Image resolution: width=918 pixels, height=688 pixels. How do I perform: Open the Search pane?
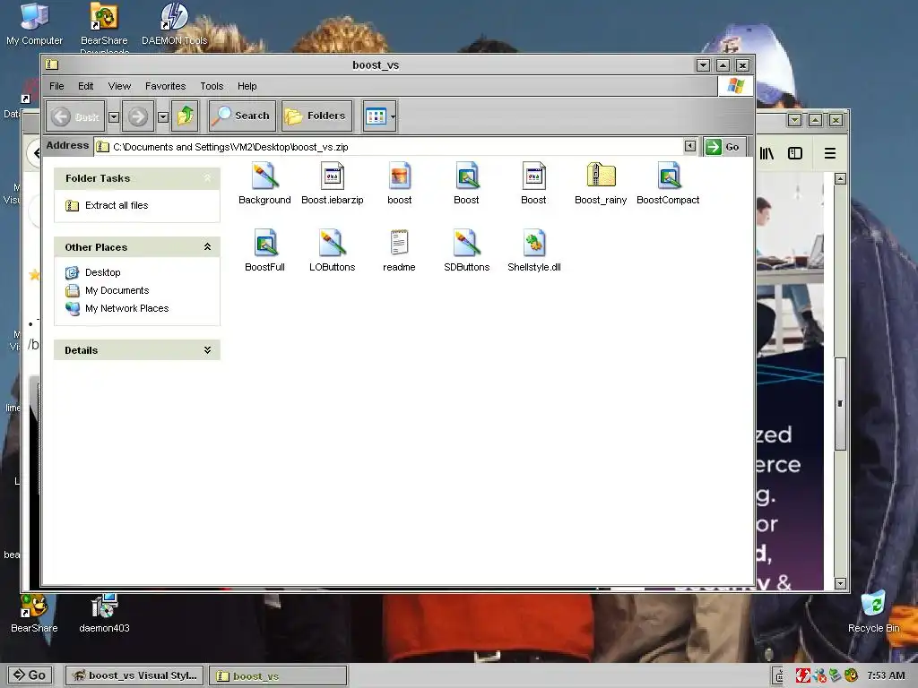(242, 116)
